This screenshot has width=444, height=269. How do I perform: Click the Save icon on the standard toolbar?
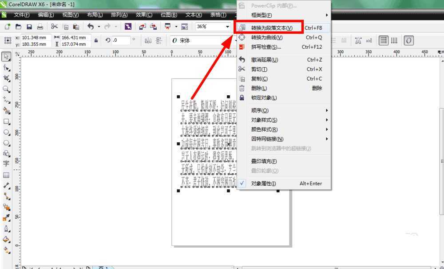point(28,26)
